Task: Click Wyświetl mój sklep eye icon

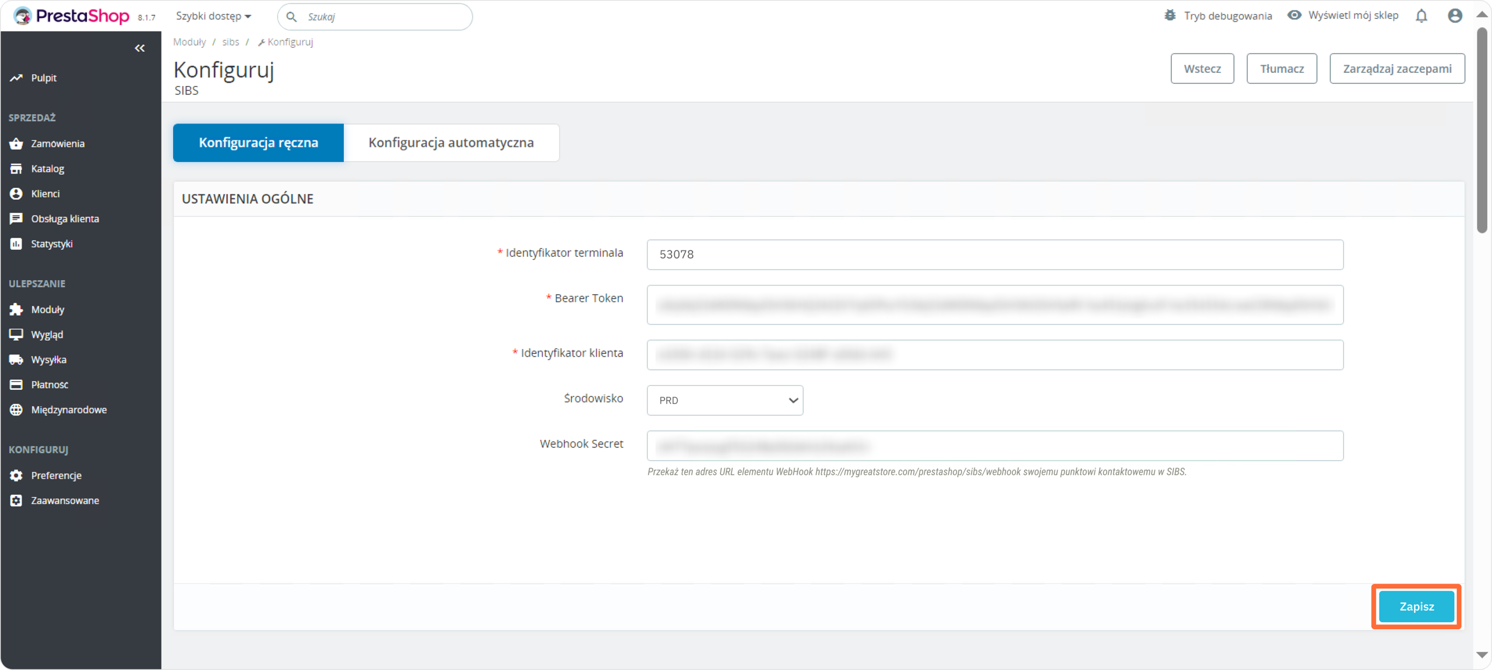Action: tap(1294, 15)
